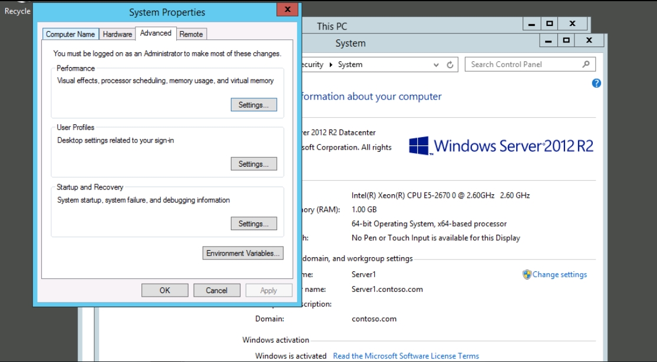
Task: Select the contoso.com domain value
Action: (374, 319)
